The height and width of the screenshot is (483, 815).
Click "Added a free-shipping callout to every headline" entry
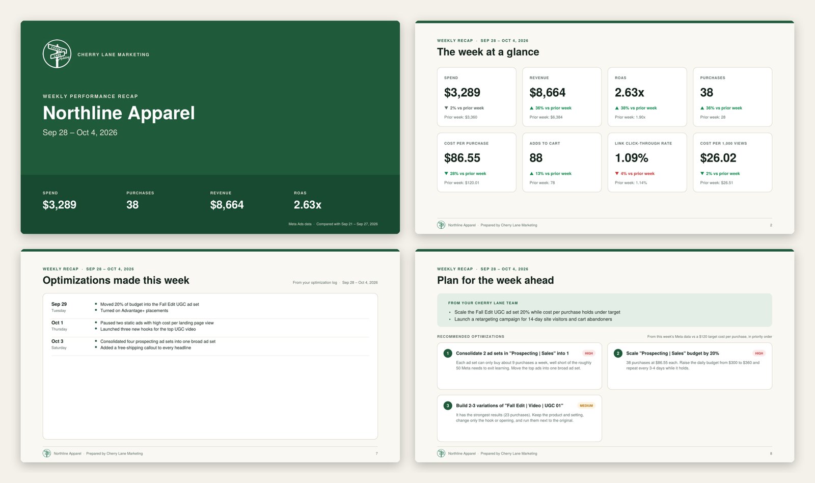pos(146,348)
